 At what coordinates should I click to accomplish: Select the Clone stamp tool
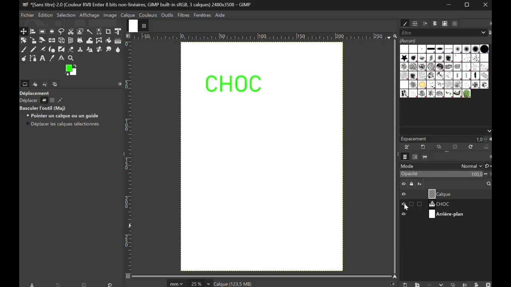tap(80, 49)
